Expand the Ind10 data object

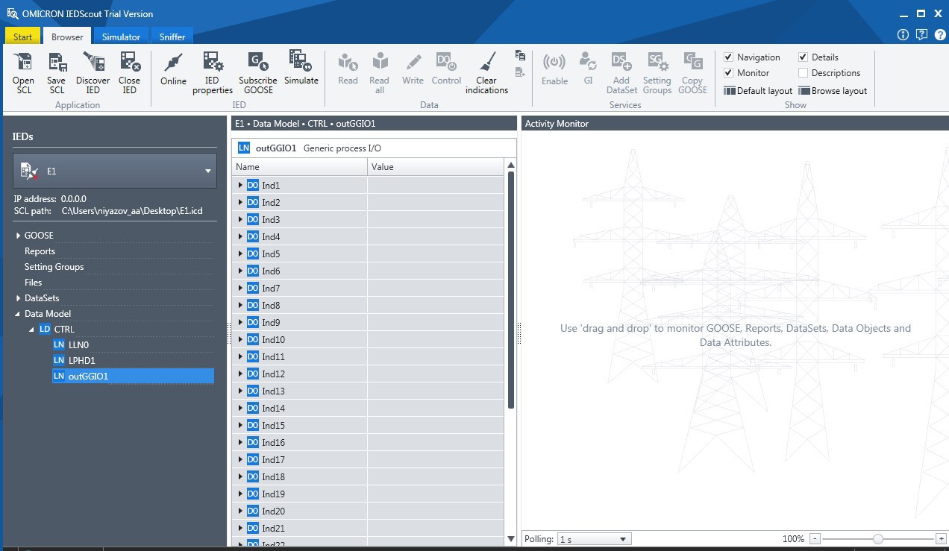(240, 339)
